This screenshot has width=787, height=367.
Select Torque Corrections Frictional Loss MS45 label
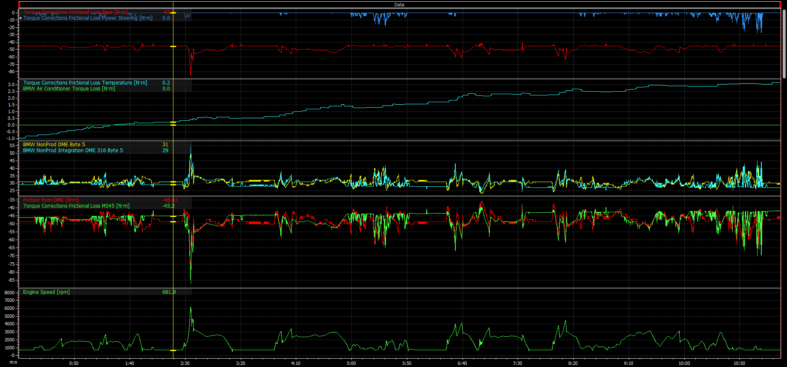tap(76, 206)
